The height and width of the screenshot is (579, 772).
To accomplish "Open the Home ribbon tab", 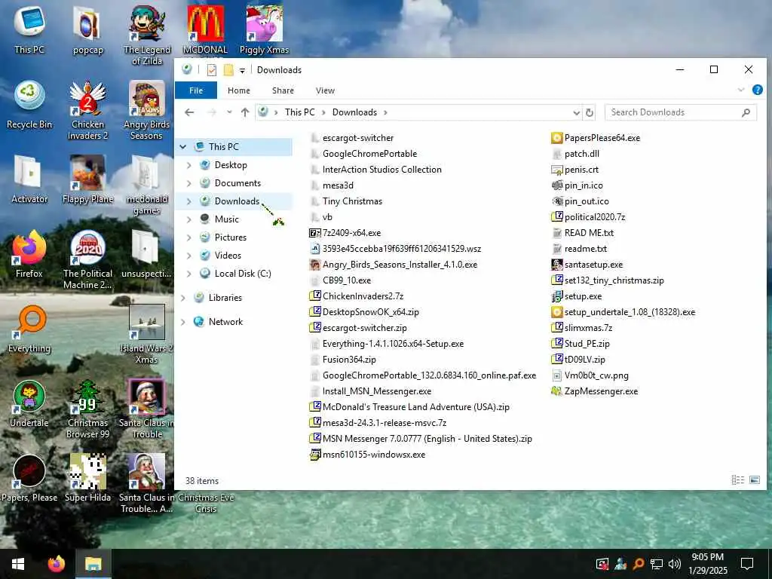I will [239, 90].
